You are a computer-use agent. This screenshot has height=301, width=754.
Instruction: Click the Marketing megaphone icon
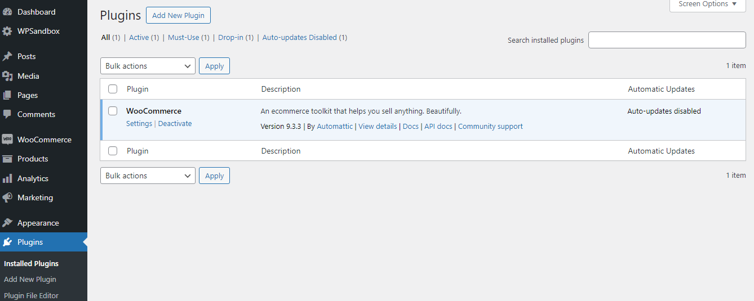tap(7, 197)
